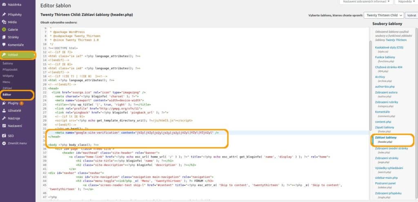Open the Zobrazení autora file
The height and width of the screenshot is (202, 418).
coord(386,92)
